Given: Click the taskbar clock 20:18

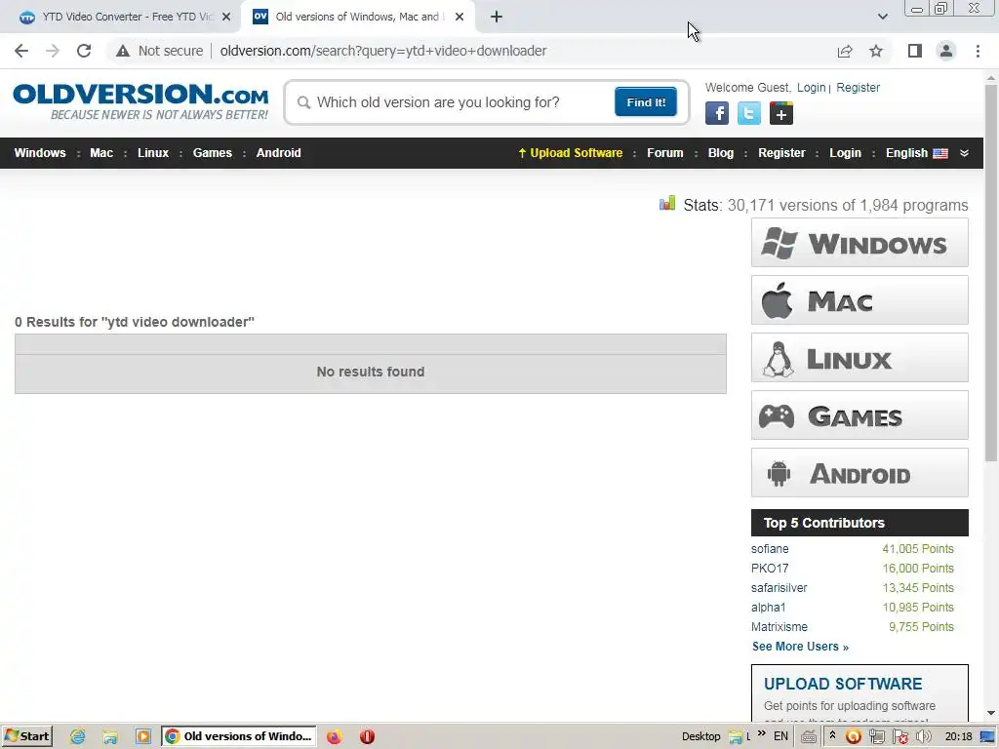Looking at the screenshot, I should pos(958,736).
